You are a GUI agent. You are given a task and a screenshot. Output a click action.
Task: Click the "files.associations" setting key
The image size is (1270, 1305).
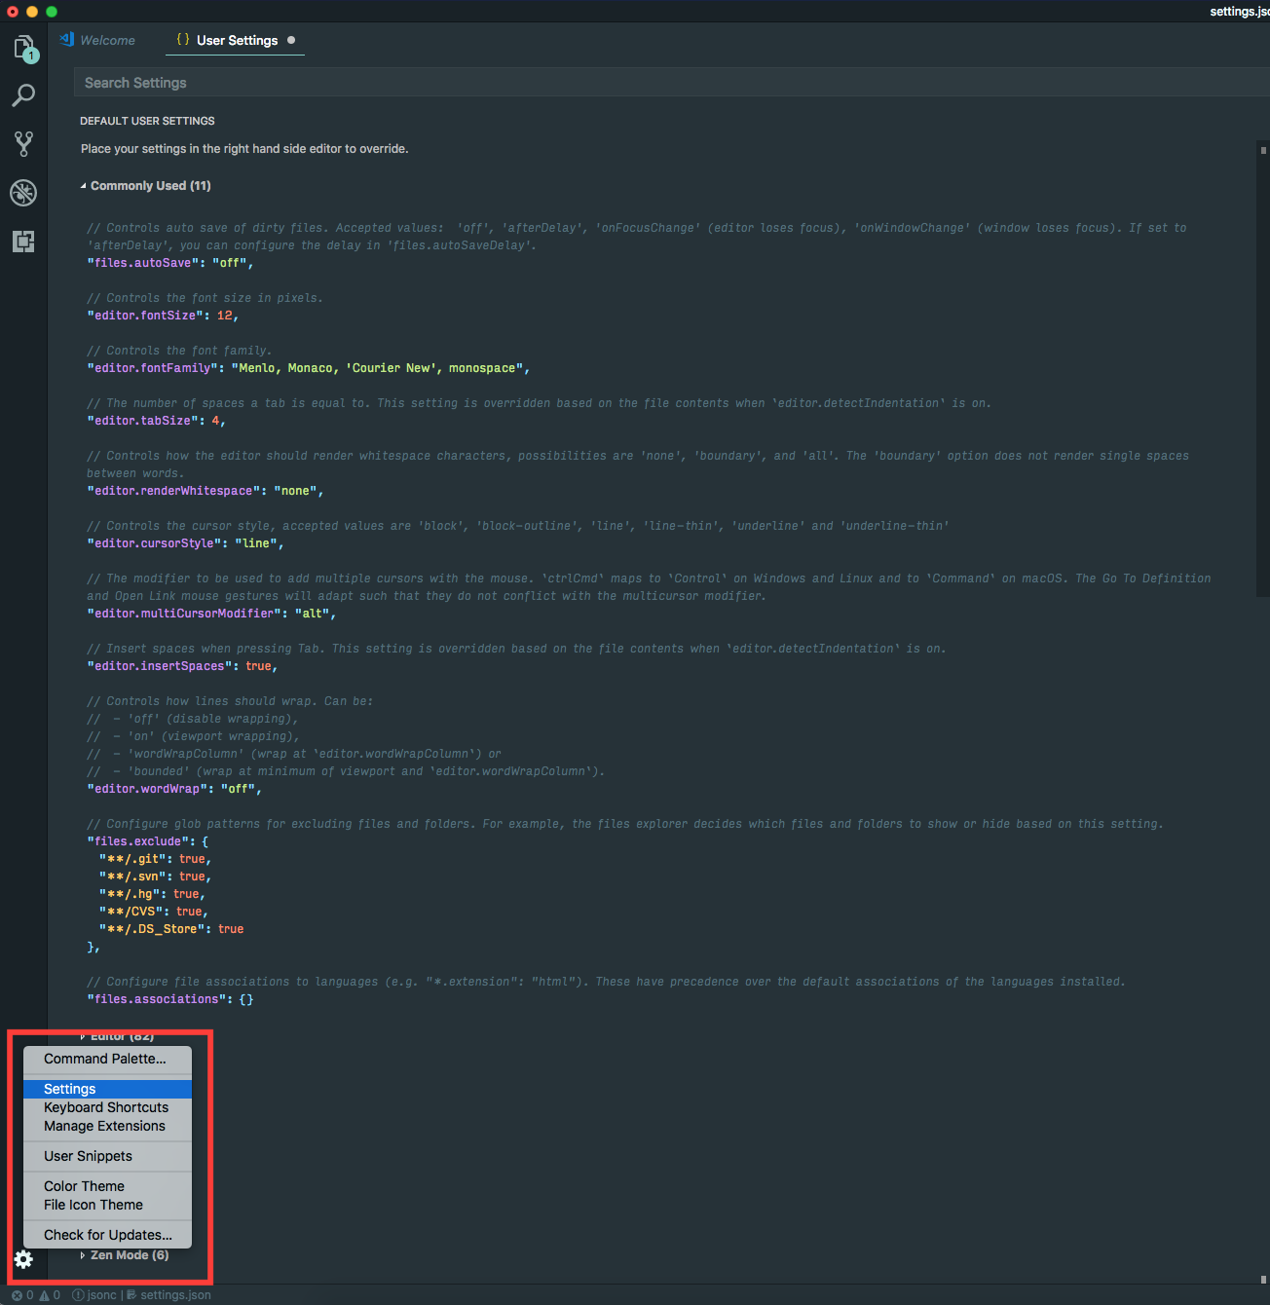click(x=157, y=999)
